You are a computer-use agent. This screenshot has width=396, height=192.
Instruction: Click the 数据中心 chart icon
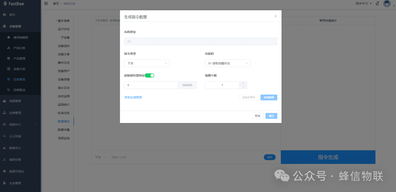pos(4,148)
